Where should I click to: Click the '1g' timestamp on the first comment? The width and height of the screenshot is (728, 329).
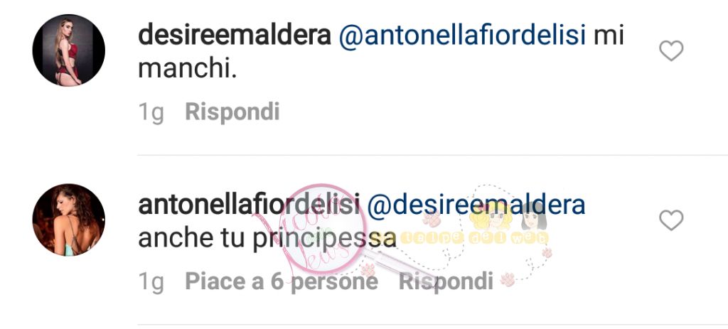pyautogui.click(x=151, y=113)
